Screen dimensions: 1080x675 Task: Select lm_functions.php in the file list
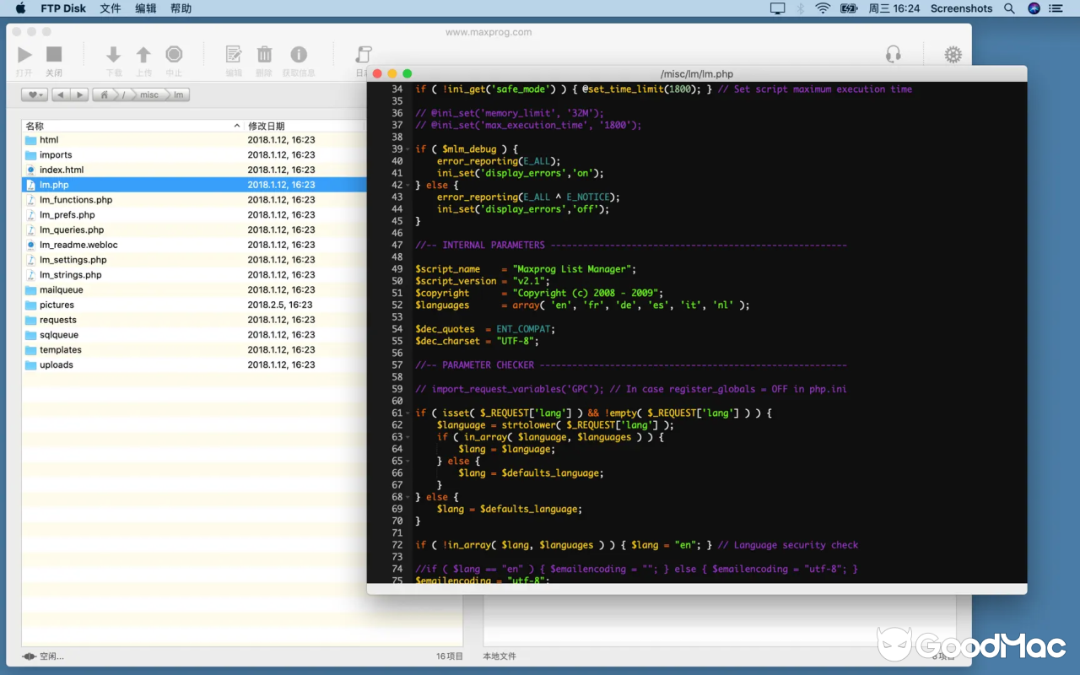(x=76, y=200)
